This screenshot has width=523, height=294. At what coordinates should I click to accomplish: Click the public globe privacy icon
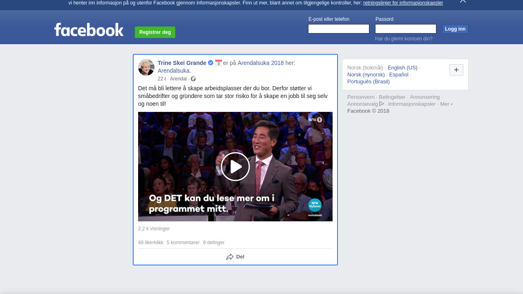193,79
